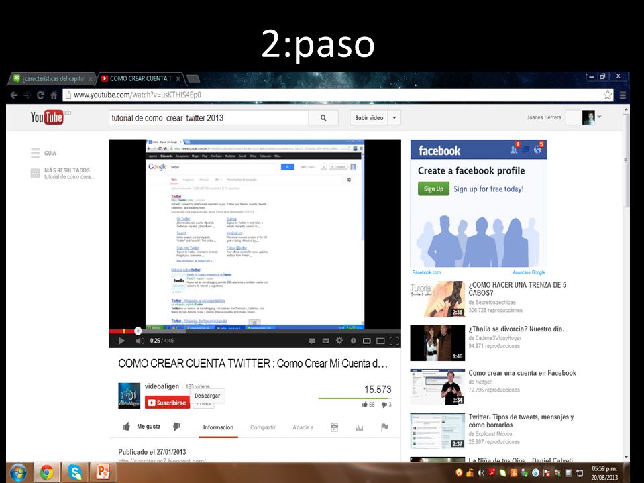Screen dimensions: 644x483
Task: Expand the GUÍA sidebar menu
Action: click(x=44, y=153)
